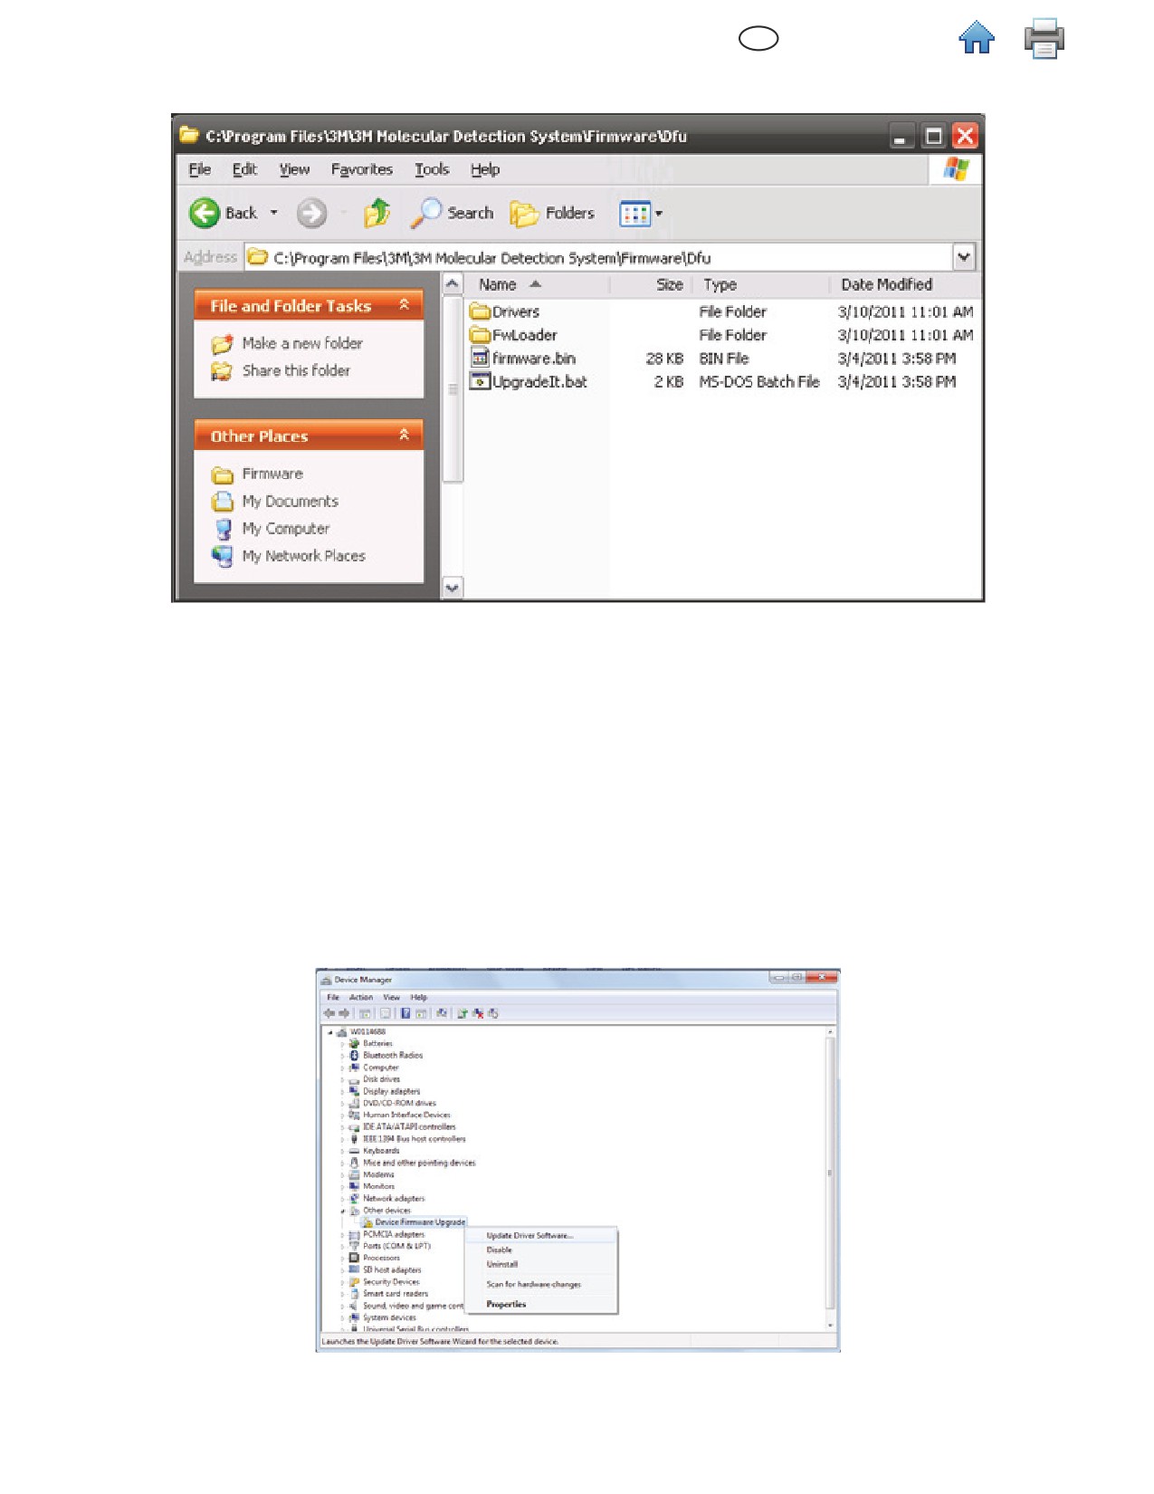Select the Monitors icon in Device Manager
Screen dimensions: 1154x1494
click(x=354, y=1186)
